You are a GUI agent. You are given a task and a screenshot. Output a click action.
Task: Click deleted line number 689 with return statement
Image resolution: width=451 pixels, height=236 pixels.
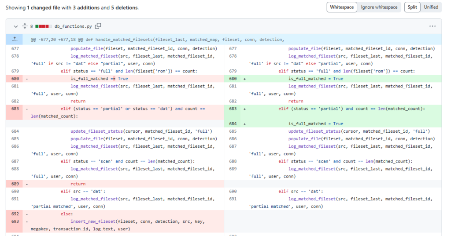15,184
